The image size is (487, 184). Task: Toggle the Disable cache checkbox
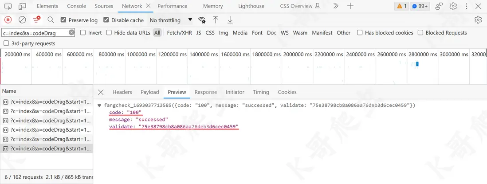106,20
